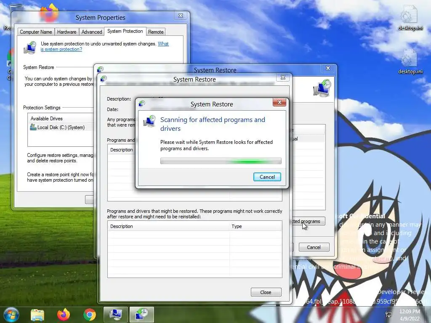Close the scanning dialog with red X
Screen dimensions: 431x323
(x=279, y=102)
